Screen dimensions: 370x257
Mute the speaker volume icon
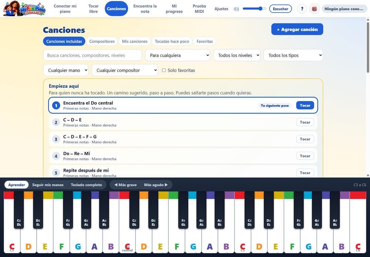236,9
